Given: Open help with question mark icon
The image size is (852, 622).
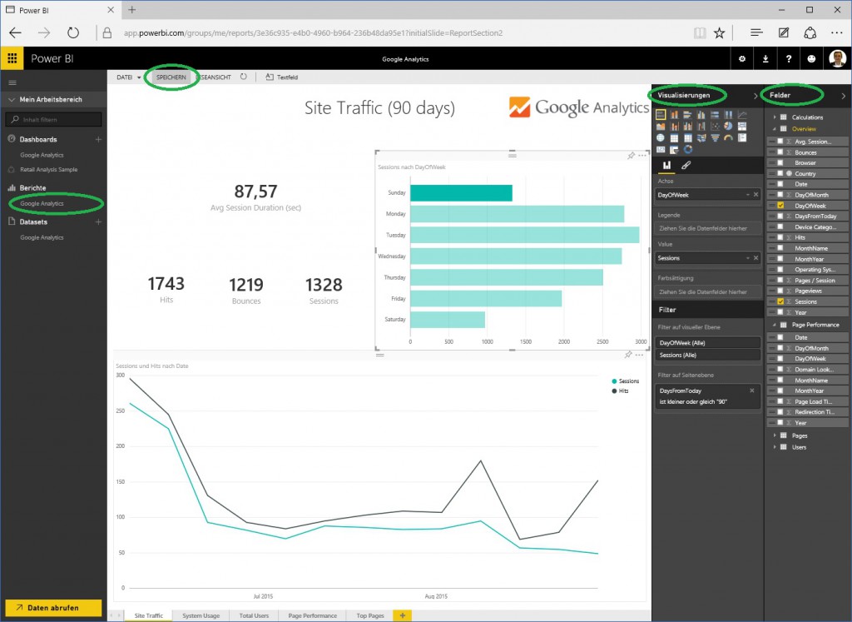Looking at the screenshot, I should [789, 59].
